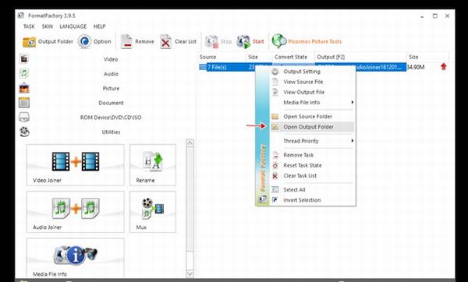Open the Output Folder toolbar button
The width and height of the screenshot is (468, 282).
tap(48, 42)
